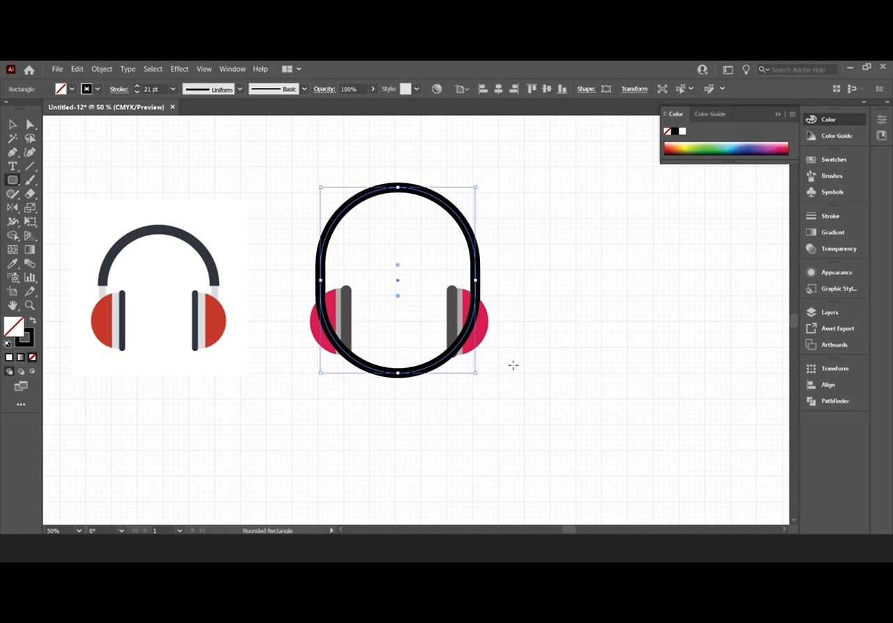893x623 pixels.
Task: Activate the Reflect tool
Action: (x=13, y=208)
